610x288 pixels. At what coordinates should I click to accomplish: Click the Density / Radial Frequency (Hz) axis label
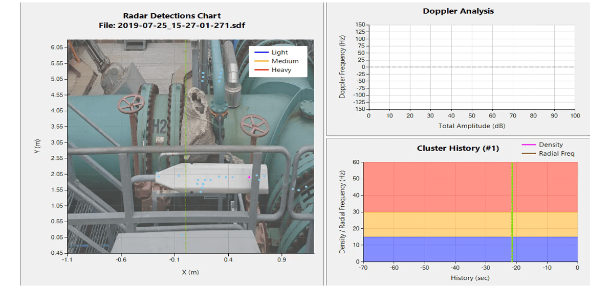point(342,212)
